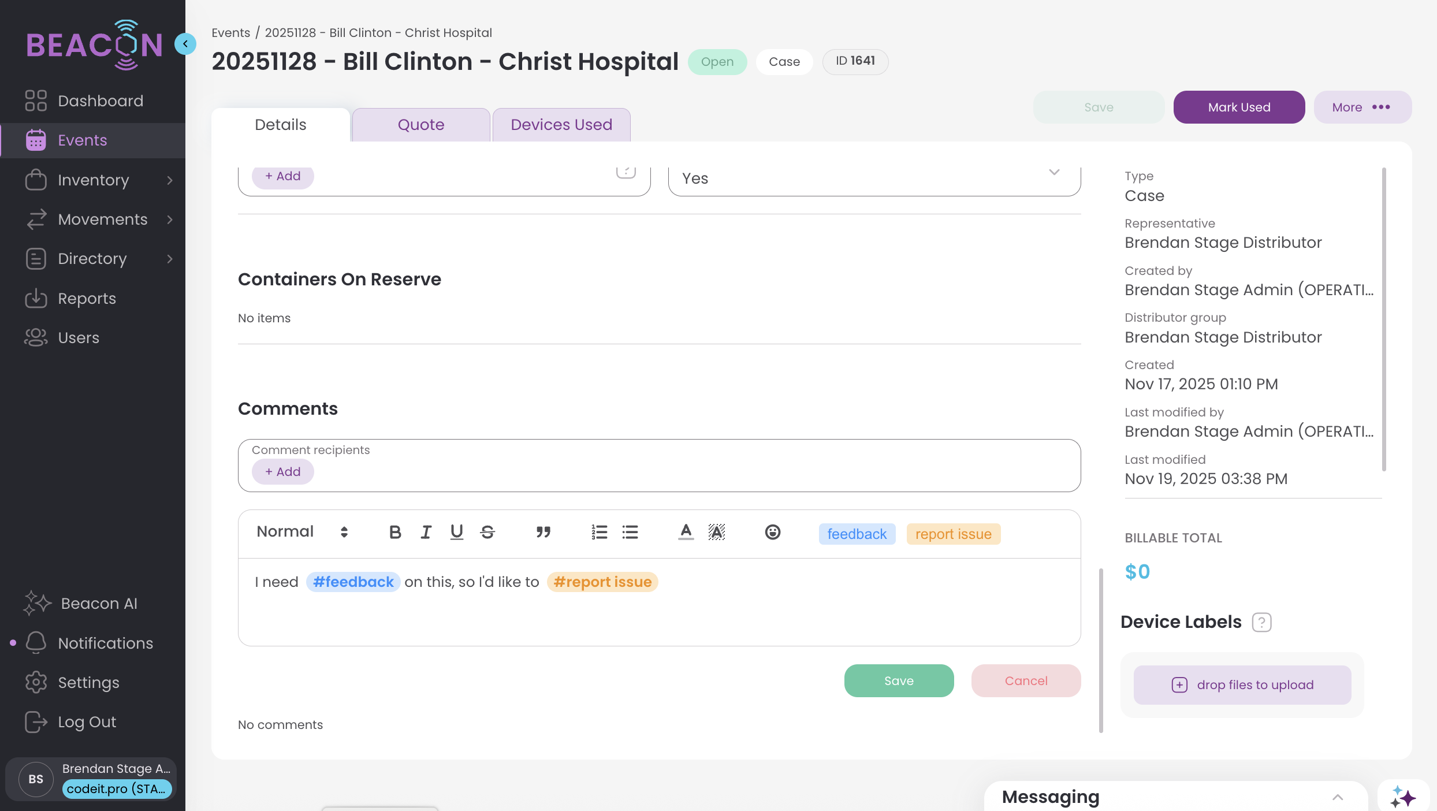Collapse the sidebar with arrow button
The image size is (1437, 811).
pyautogui.click(x=185, y=44)
